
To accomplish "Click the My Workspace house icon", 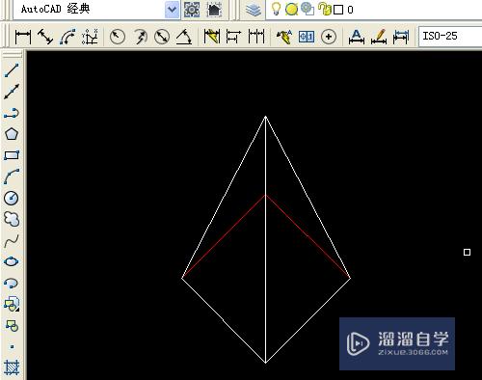I will click(215, 10).
